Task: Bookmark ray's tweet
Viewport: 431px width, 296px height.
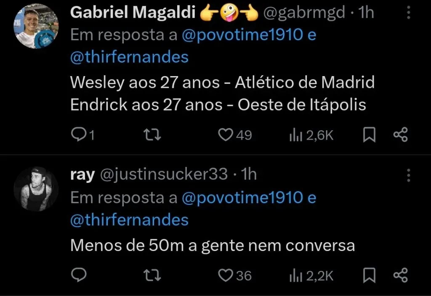Action: [369, 276]
